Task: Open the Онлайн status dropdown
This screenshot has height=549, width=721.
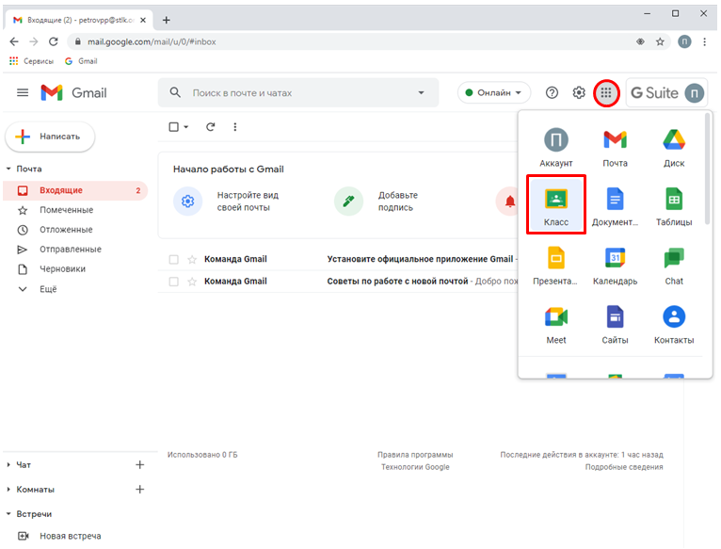Action: point(494,93)
